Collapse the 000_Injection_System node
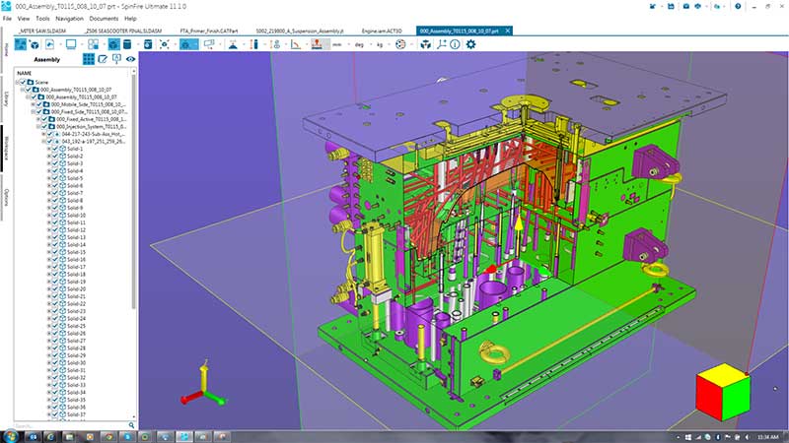This screenshot has width=789, height=443. (x=39, y=127)
